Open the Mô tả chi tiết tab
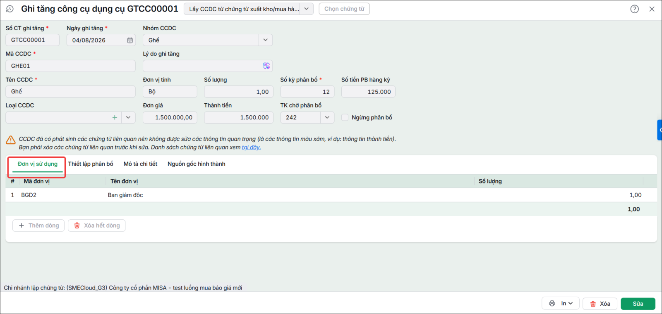 tap(140, 164)
